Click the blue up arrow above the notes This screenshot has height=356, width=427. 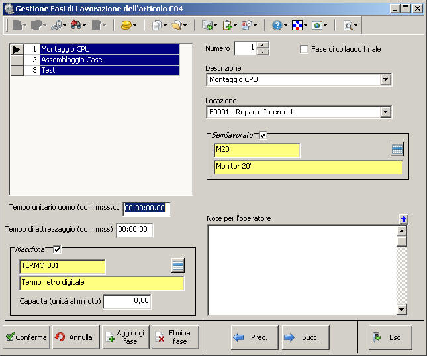click(403, 219)
